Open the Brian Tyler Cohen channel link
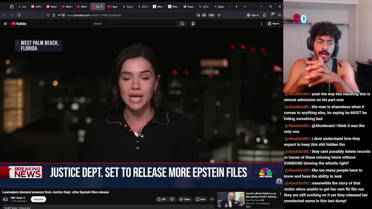The height and width of the screenshot is (209, 372). point(253,200)
